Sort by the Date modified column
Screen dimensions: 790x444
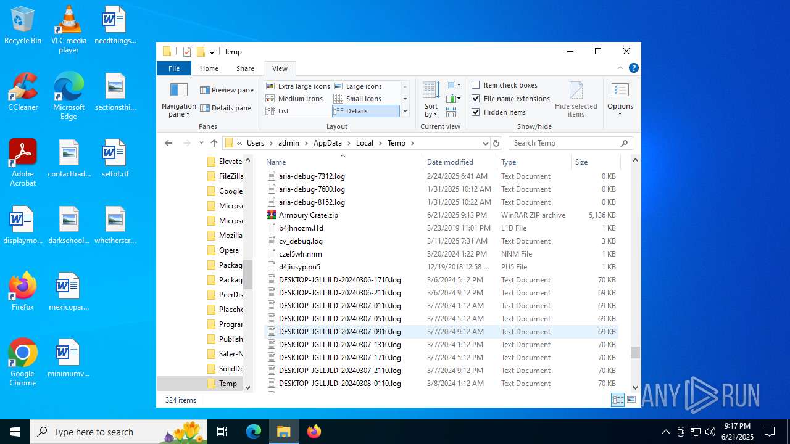pos(460,162)
